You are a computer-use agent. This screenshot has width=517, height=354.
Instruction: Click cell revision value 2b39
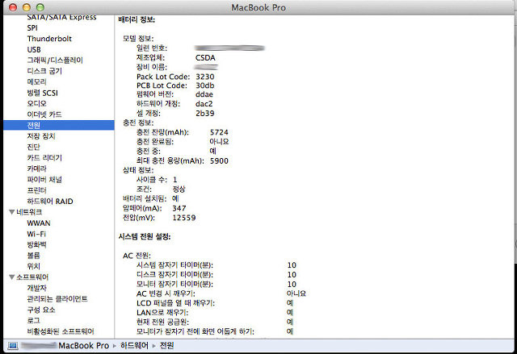tap(204, 114)
